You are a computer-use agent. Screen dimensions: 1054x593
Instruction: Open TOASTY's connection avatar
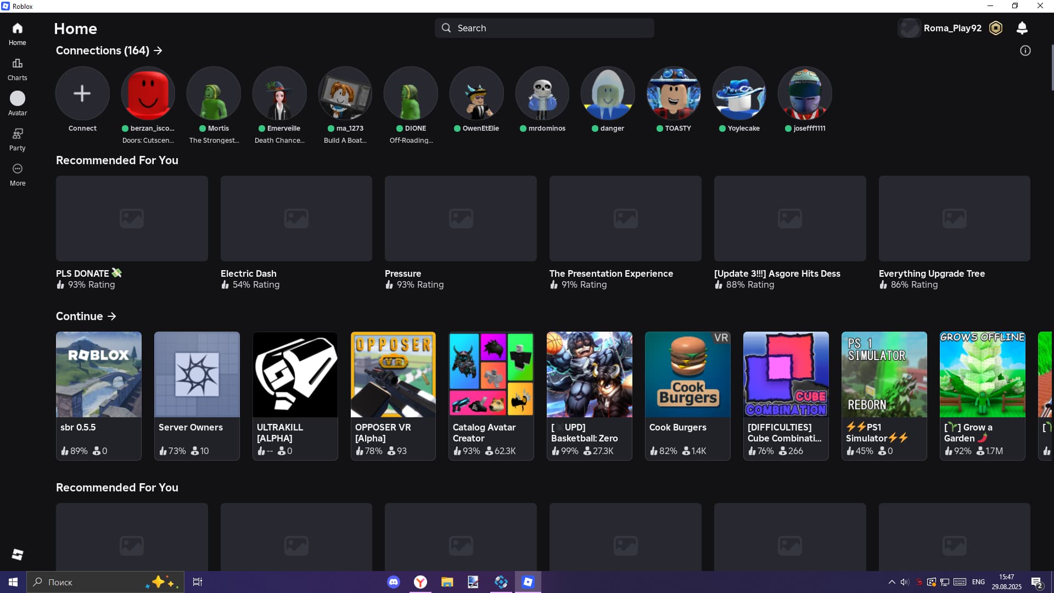click(673, 93)
